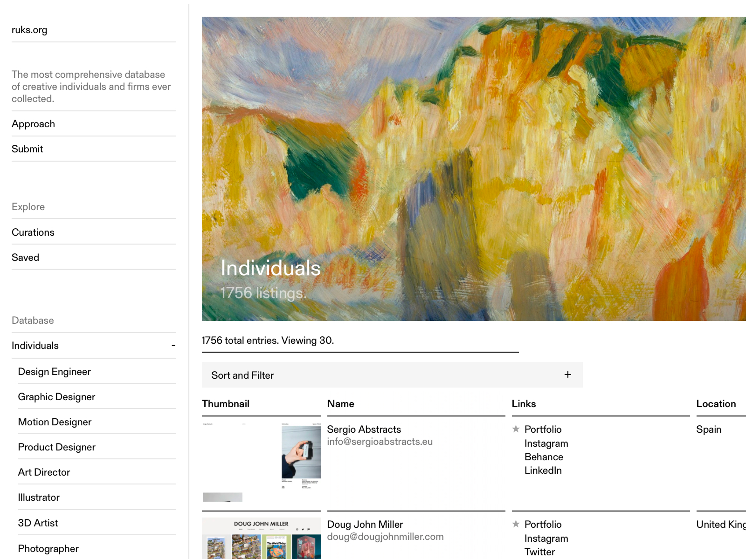
Task: Open Doug John Miller's Instagram link
Action: tap(546, 539)
